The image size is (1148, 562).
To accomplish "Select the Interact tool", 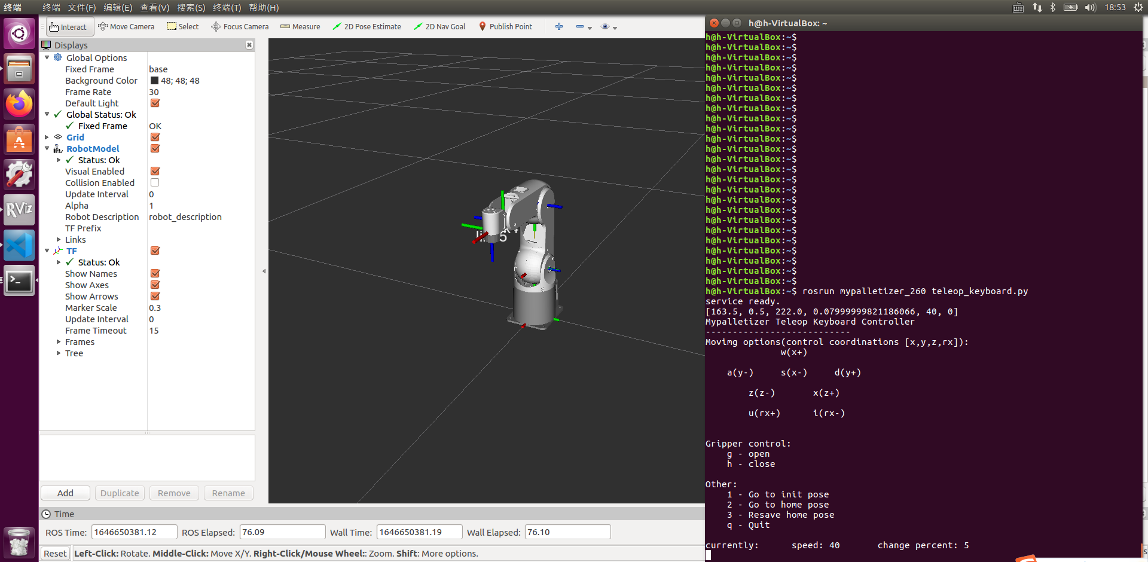I will coord(68,27).
